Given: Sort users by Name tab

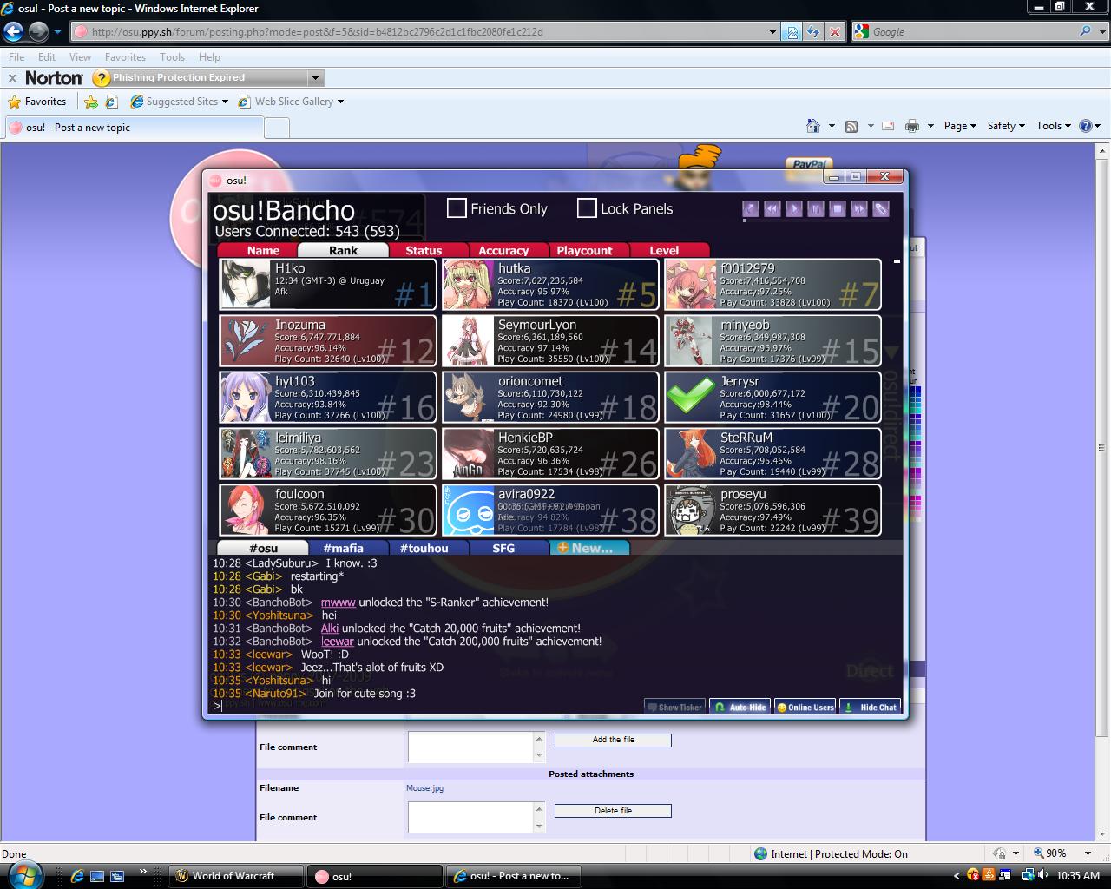Looking at the screenshot, I should [x=263, y=250].
